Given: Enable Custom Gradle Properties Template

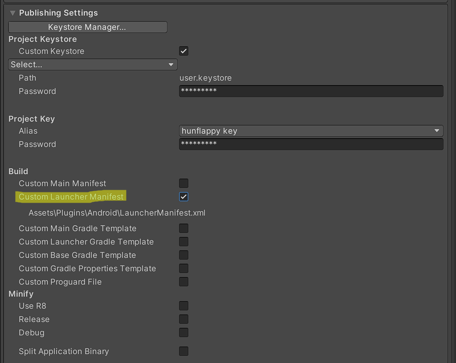Looking at the screenshot, I should tap(183, 268).
